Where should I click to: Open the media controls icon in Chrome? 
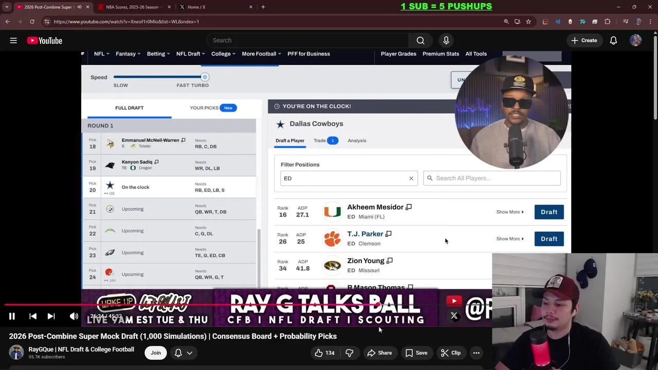point(626,22)
